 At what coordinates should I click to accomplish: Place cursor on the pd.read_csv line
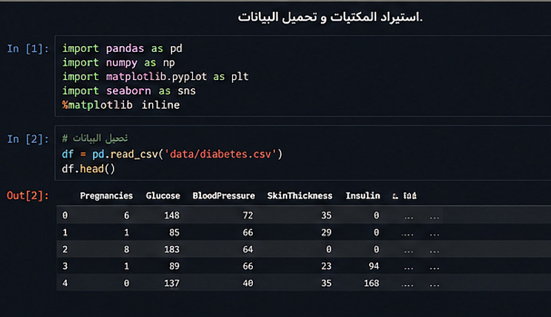pos(172,153)
